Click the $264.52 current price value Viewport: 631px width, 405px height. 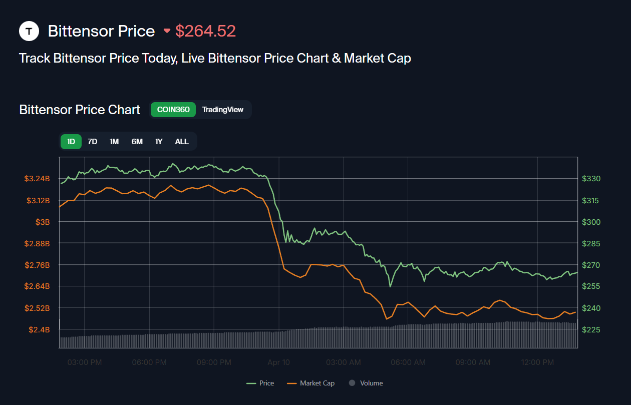click(205, 31)
